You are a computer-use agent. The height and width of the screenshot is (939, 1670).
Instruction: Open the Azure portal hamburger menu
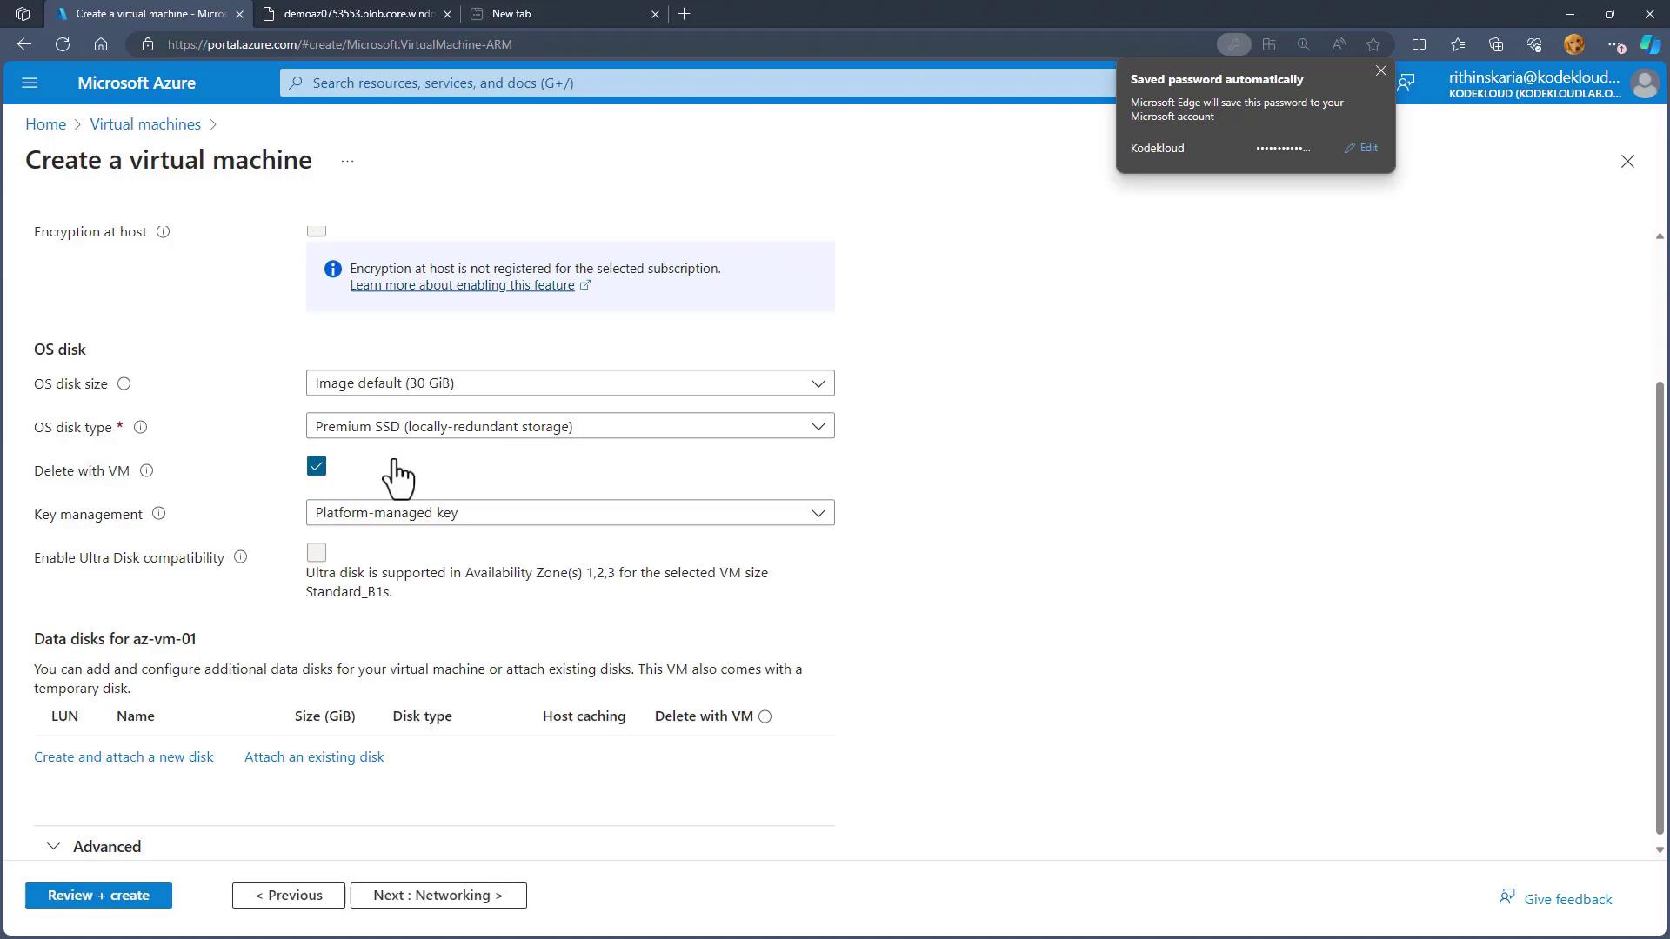(x=30, y=83)
